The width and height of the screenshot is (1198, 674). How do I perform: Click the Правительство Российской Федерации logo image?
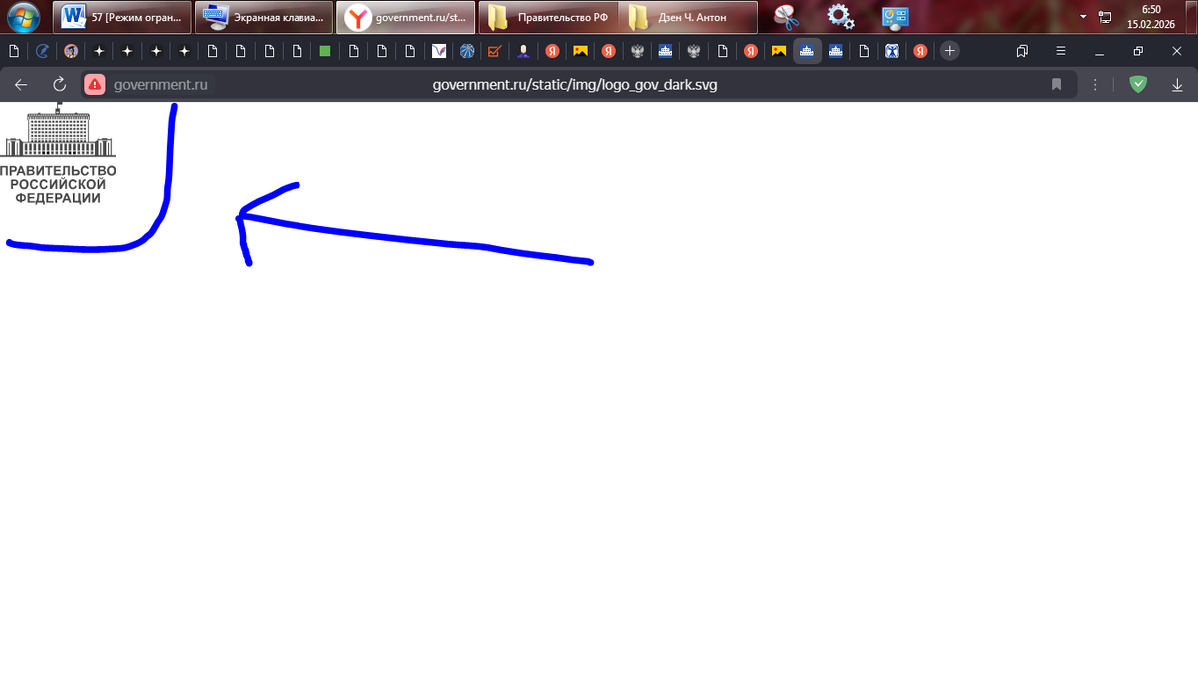pyautogui.click(x=58, y=153)
